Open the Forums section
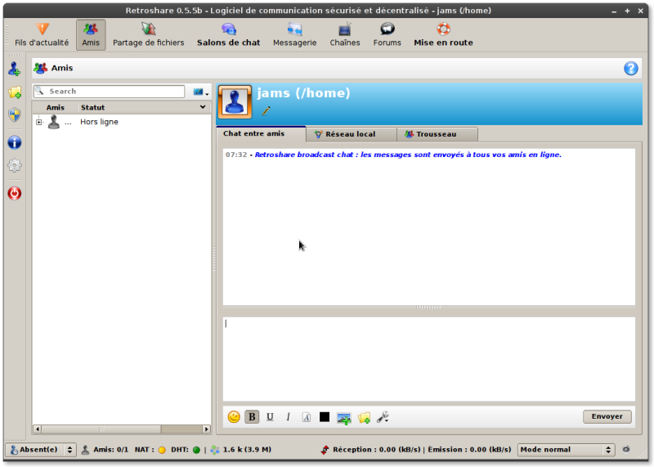Screen dimensions: 654x467 pyautogui.click(x=387, y=35)
